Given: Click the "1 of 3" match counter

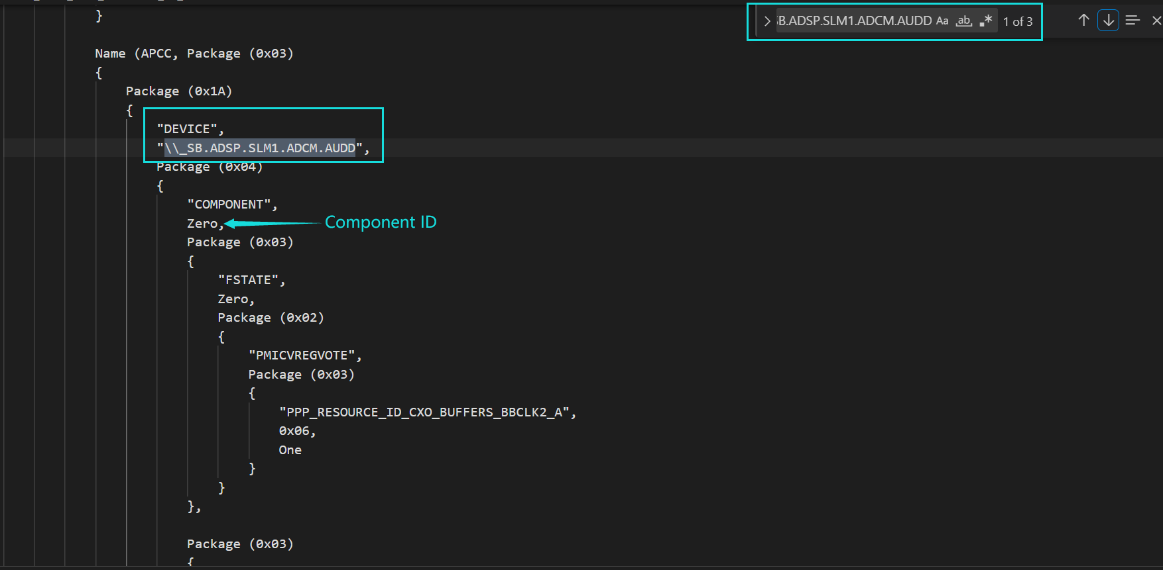Looking at the screenshot, I should point(1018,21).
